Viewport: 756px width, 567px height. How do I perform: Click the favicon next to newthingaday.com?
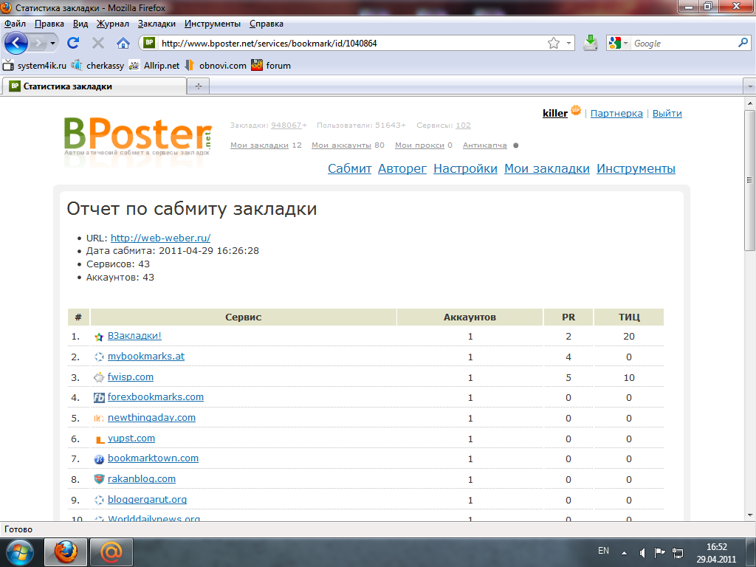click(99, 419)
